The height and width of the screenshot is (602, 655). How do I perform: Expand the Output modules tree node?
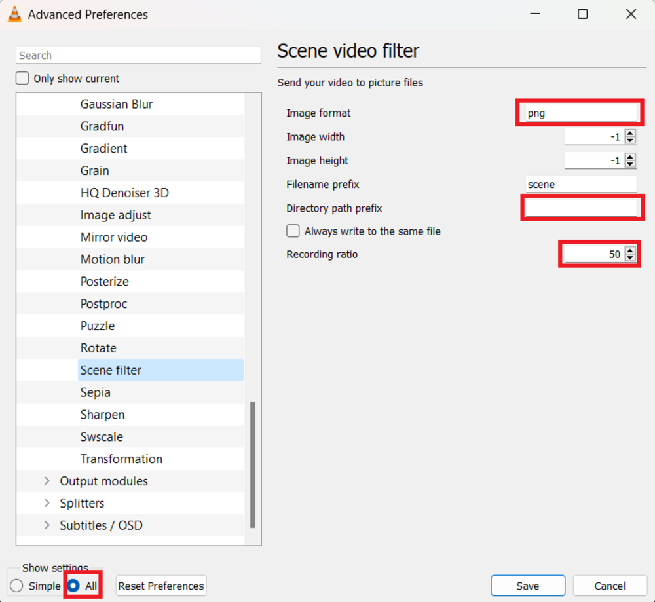tap(47, 481)
